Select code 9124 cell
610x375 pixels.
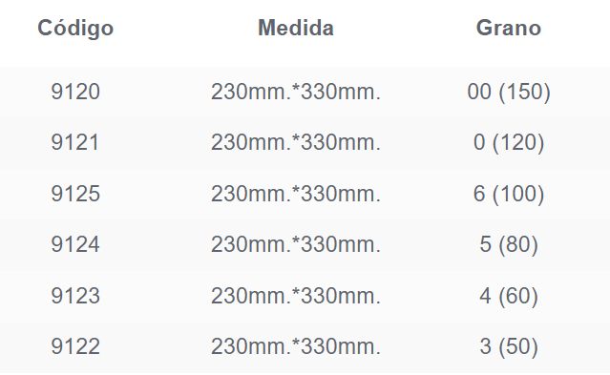[75, 244]
